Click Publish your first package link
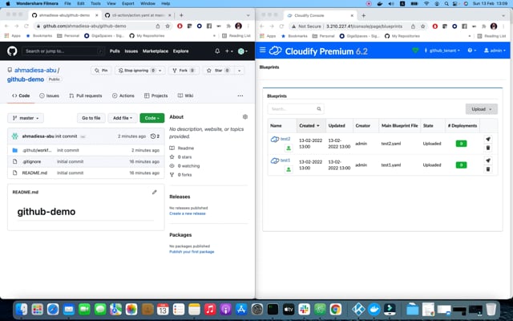The width and height of the screenshot is (513, 321). point(192,252)
